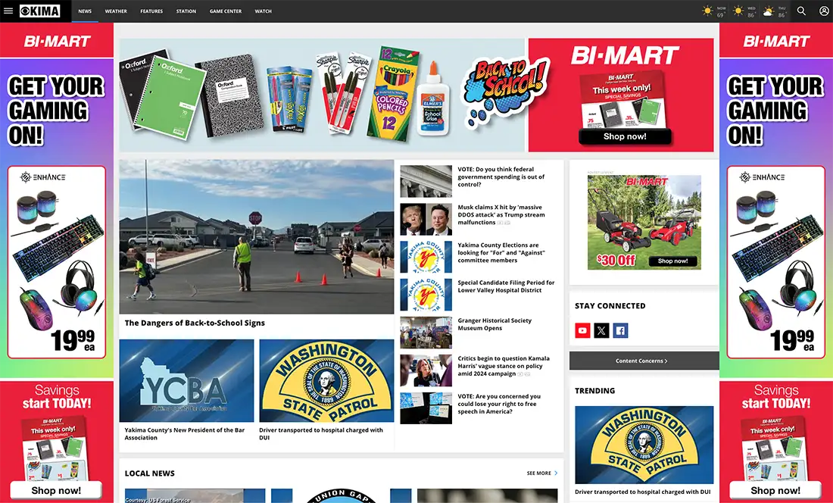Click the Bi-Mart lawn mower $30 Off ad
Image resolution: width=833 pixels, height=503 pixels.
(644, 222)
